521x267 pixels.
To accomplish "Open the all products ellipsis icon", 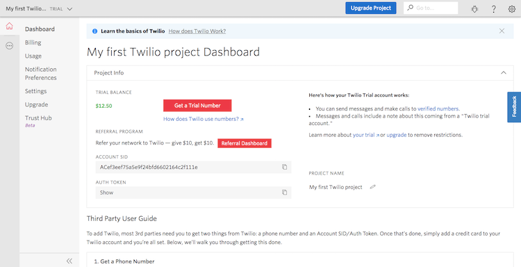I will tap(9, 46).
